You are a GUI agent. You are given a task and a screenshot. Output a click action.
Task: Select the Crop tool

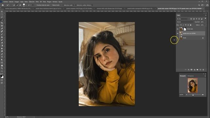point(2,23)
